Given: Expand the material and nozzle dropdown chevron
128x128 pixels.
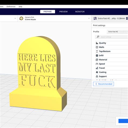Looking at the screenshot, I should pyautogui.click(x=89, y=18).
